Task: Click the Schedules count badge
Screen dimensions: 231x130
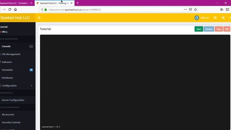Action: click(31, 70)
